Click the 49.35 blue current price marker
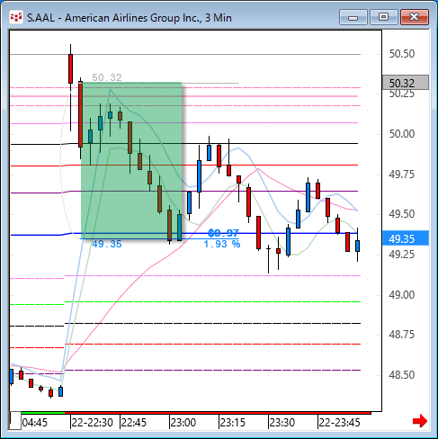This screenshot has width=438, height=439. coord(406,238)
